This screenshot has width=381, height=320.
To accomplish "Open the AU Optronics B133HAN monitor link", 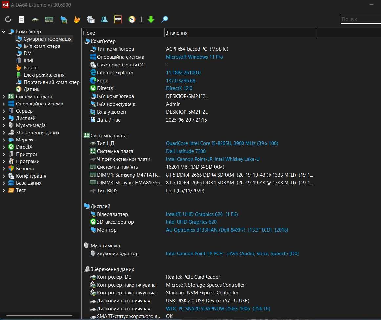I will [227, 230].
